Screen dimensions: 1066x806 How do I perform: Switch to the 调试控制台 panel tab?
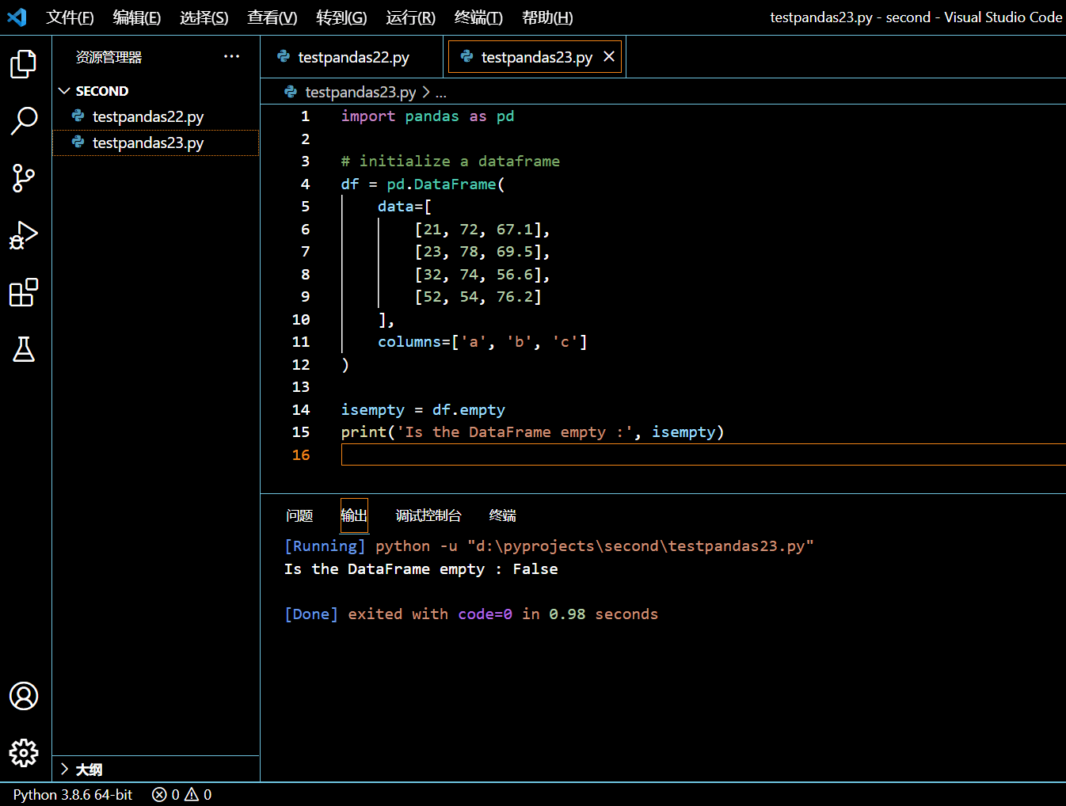[x=428, y=515]
